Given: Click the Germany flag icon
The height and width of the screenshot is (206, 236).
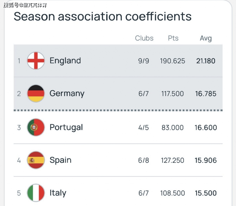Looking at the screenshot, I should [x=36, y=93].
